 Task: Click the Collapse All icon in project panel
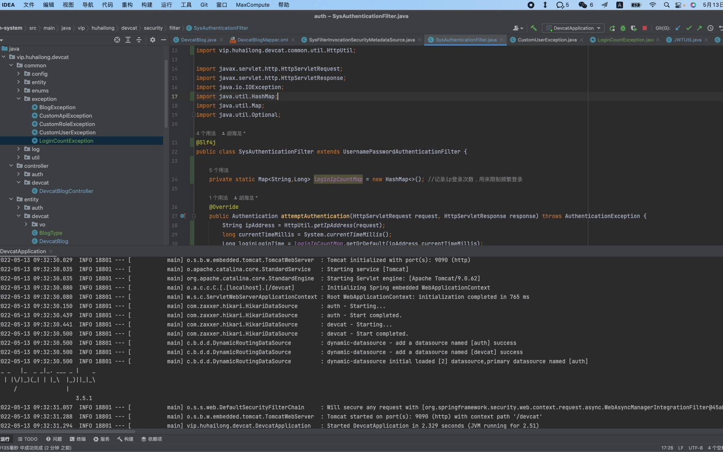point(139,40)
